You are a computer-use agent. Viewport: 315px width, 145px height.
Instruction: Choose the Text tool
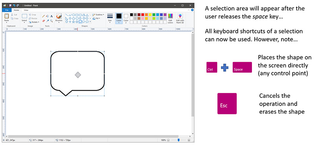(x=52, y=16)
